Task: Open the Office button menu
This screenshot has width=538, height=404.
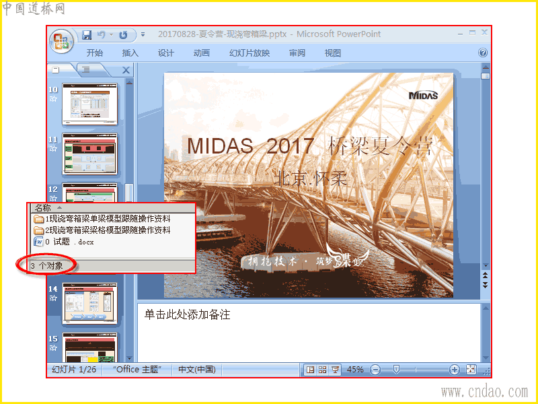Action: click(61, 41)
